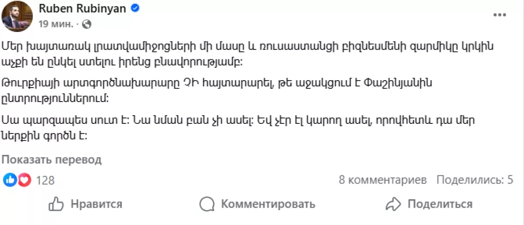The image size is (524, 225).
Task: Click the share arrow icon
Action: [393, 204]
